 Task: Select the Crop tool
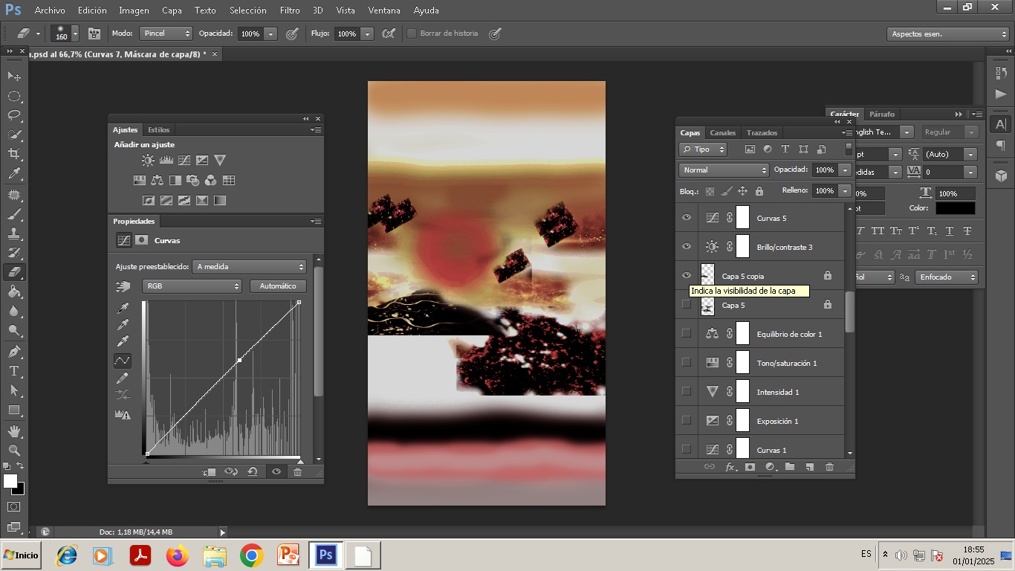click(x=14, y=154)
